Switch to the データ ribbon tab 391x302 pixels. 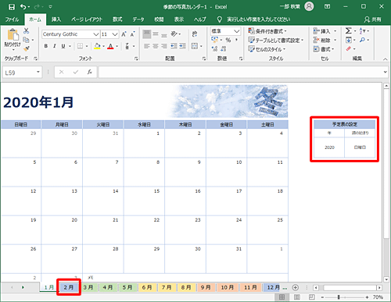[138, 20]
